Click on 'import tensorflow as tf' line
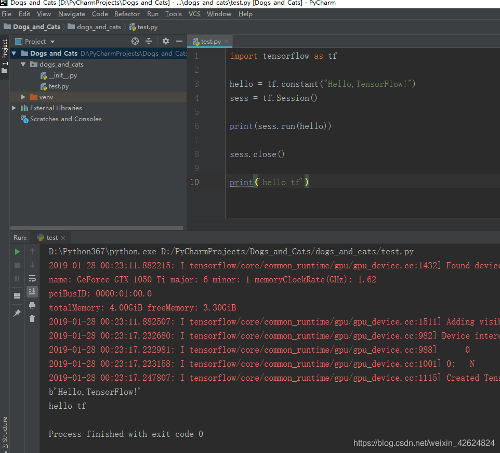The width and height of the screenshot is (500, 453). (283, 56)
